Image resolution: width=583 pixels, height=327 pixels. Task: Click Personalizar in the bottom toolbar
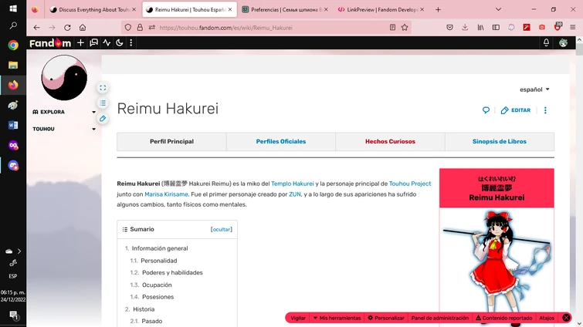click(x=386, y=318)
